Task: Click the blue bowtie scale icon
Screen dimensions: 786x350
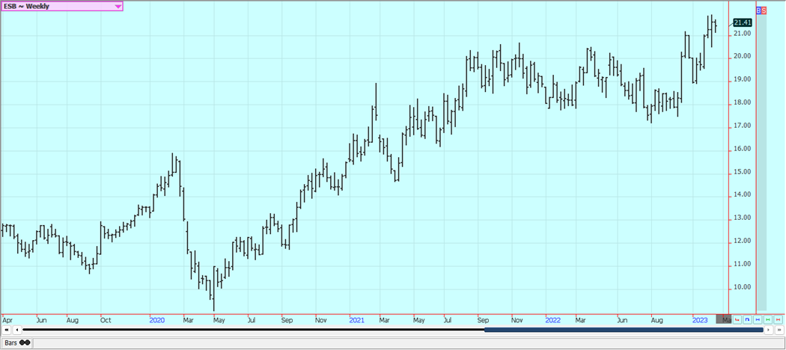Action: [758, 320]
